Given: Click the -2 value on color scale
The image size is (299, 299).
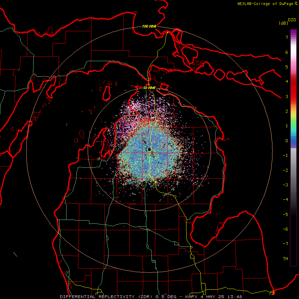Looking at the screenshot, I should [285, 170].
